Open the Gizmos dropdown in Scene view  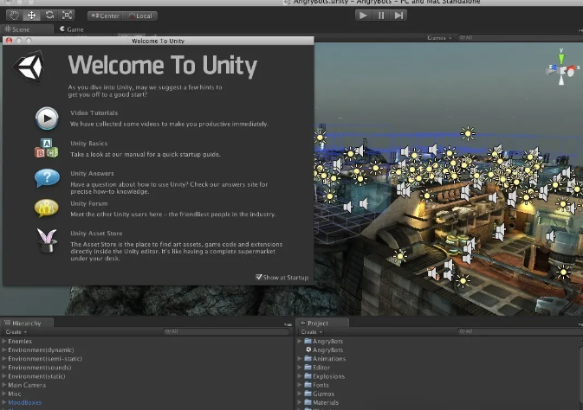point(437,38)
